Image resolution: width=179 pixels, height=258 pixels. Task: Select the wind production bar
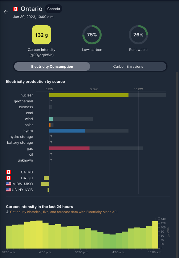(51, 119)
